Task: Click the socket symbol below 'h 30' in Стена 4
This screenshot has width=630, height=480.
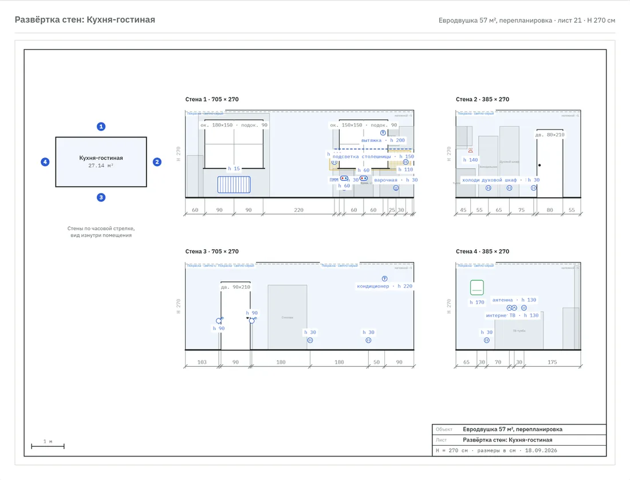Action: (487, 340)
